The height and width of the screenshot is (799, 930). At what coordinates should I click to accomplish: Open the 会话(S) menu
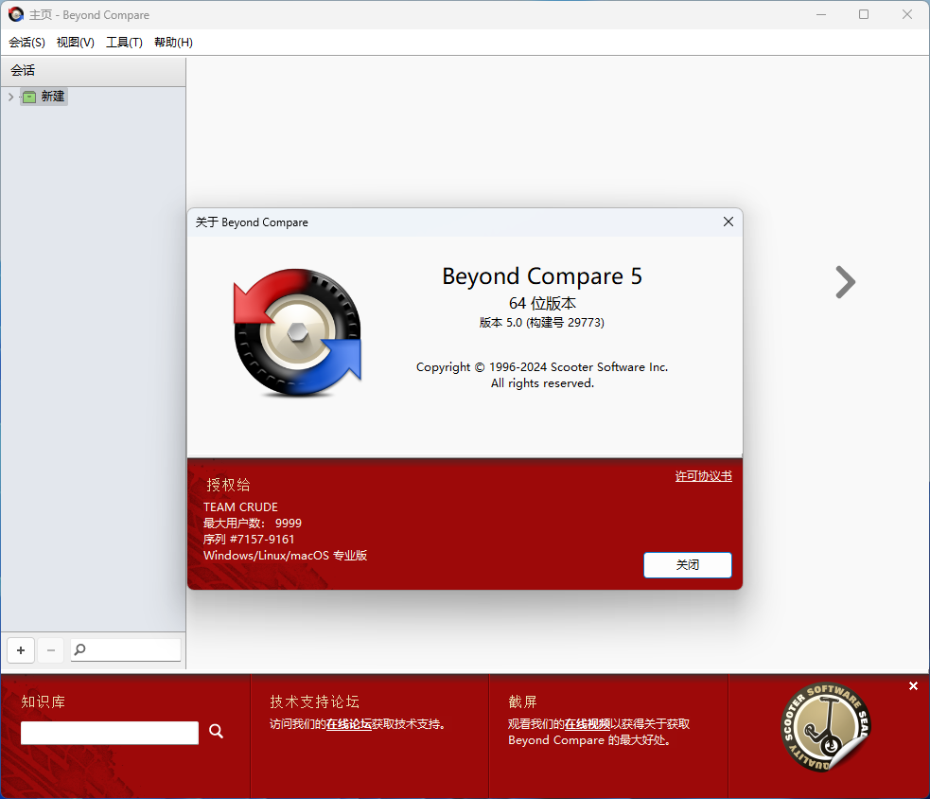(x=26, y=43)
